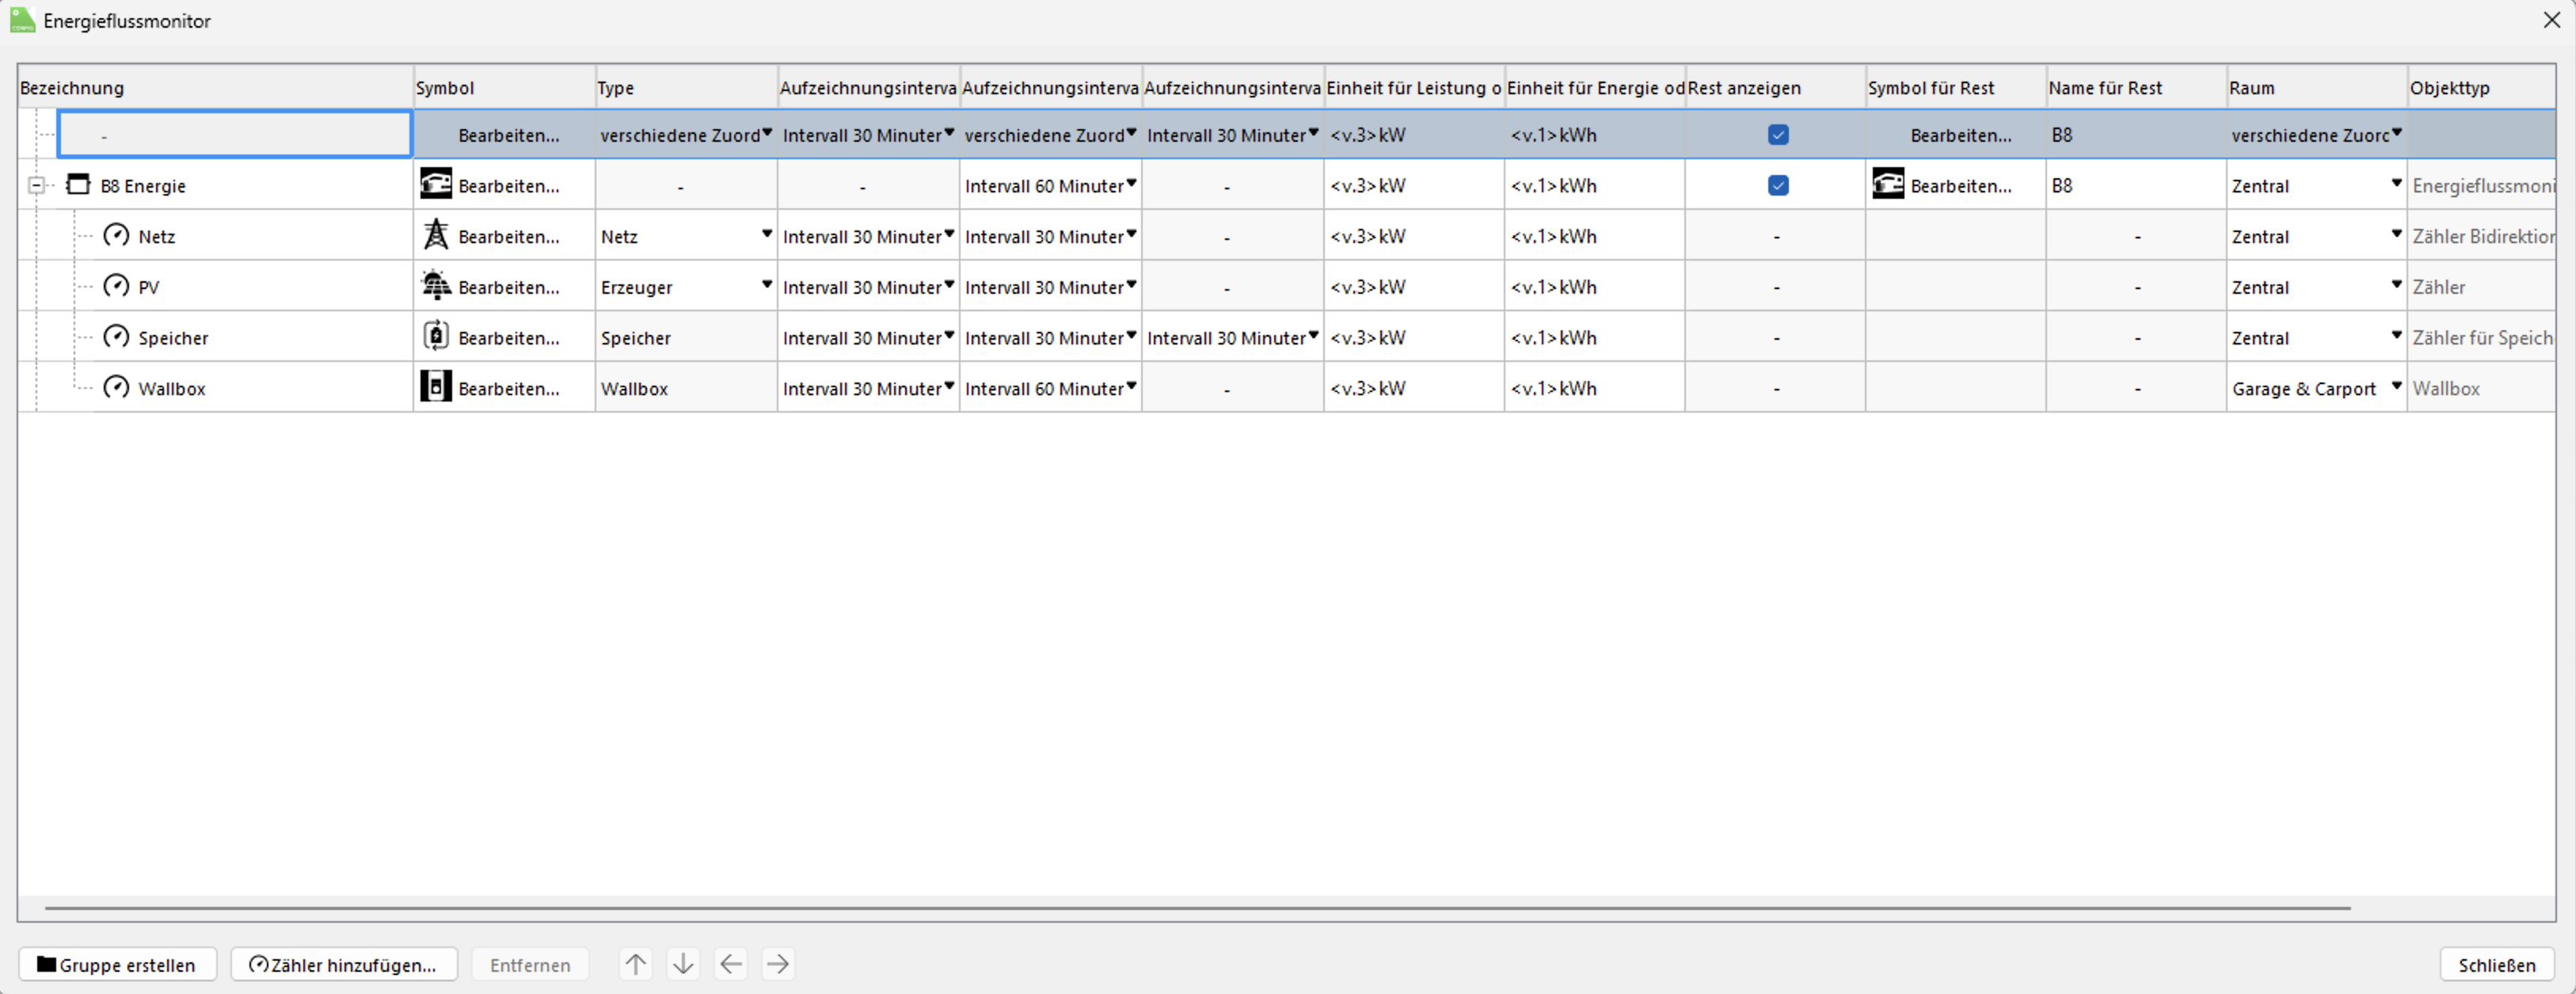
Task: Click the right arrow to indent the entry
Action: click(x=778, y=964)
